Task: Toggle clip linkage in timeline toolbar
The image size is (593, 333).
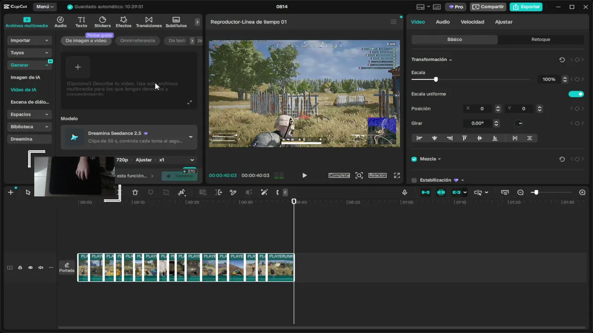Action: point(456,192)
